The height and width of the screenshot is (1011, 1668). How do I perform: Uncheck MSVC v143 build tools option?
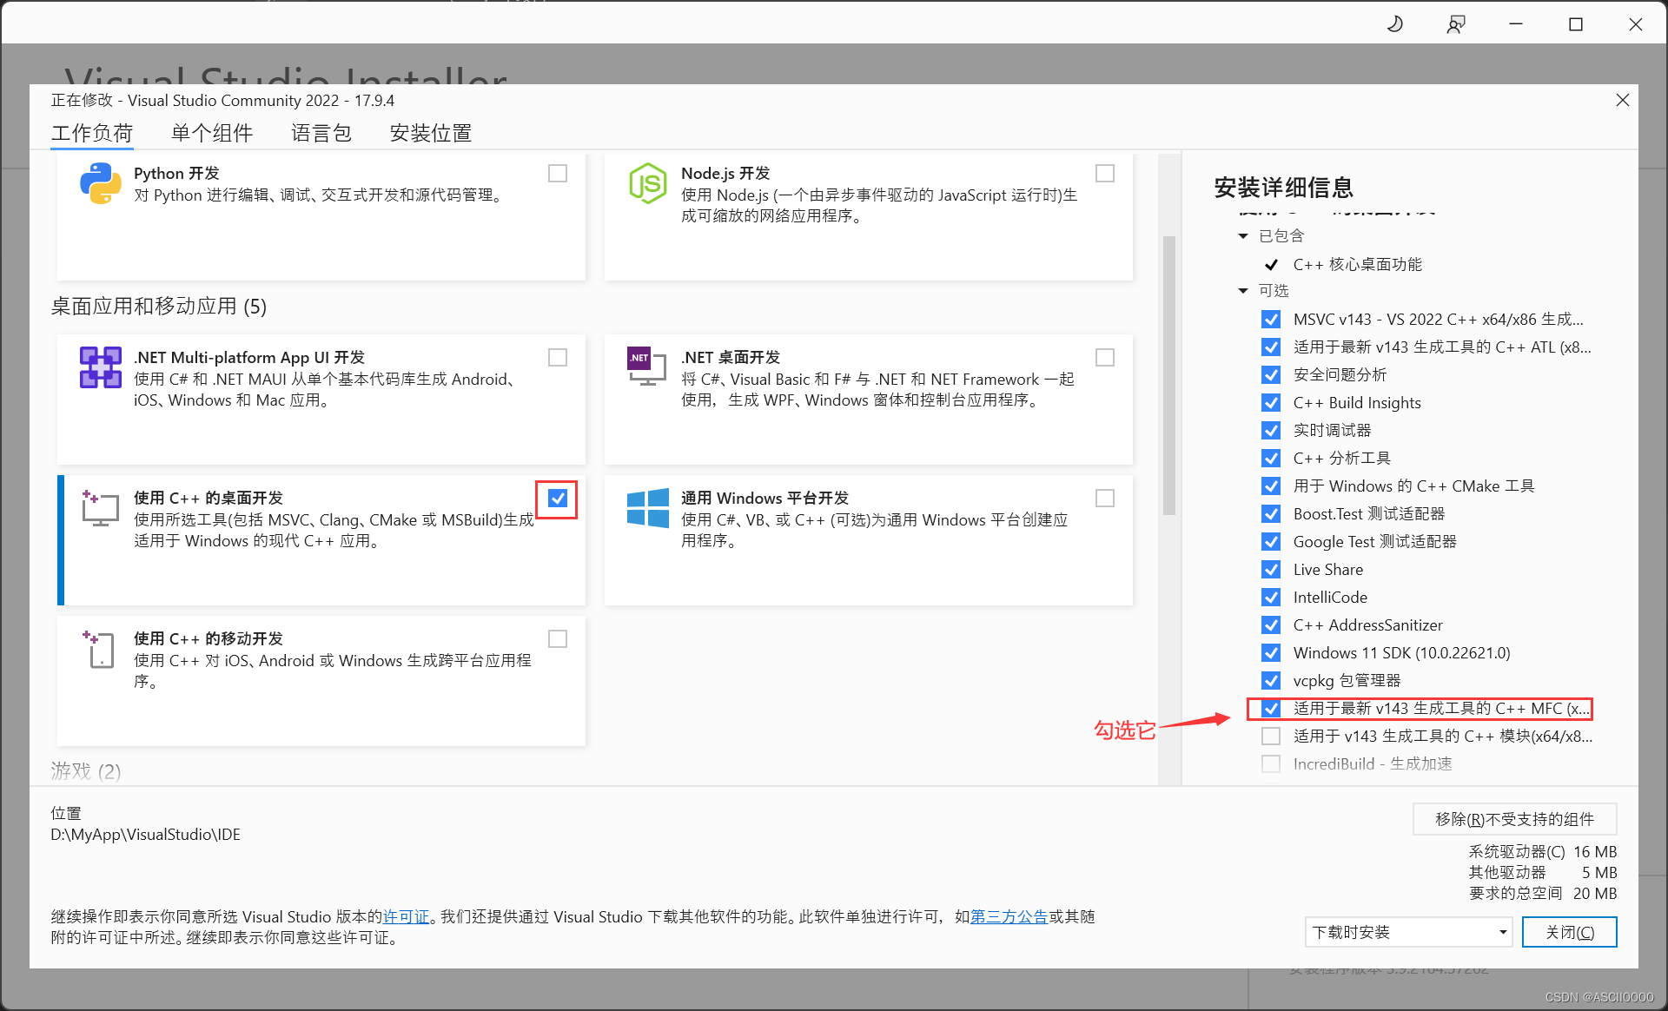point(1271,320)
